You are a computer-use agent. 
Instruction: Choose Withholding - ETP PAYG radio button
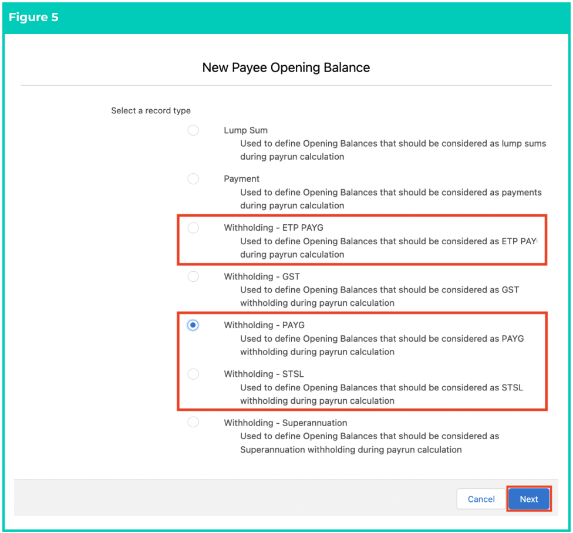tap(193, 228)
